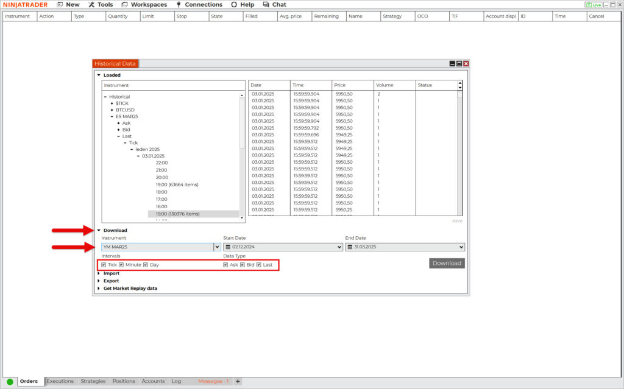Disable the Ask data type checkbox
624x389 pixels.
point(225,265)
